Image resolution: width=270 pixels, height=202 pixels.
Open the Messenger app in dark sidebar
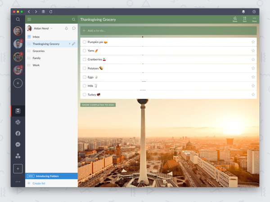pyautogui.click(x=18, y=145)
